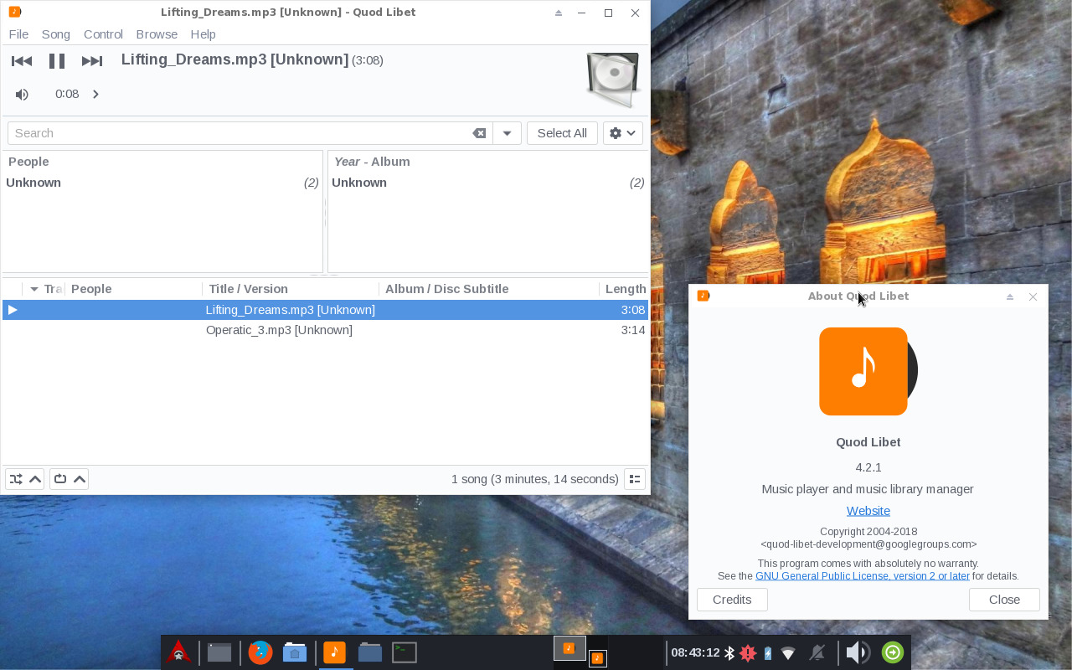Image resolution: width=1072 pixels, height=670 pixels.
Task: Open the Browse menu
Action: pos(157,34)
